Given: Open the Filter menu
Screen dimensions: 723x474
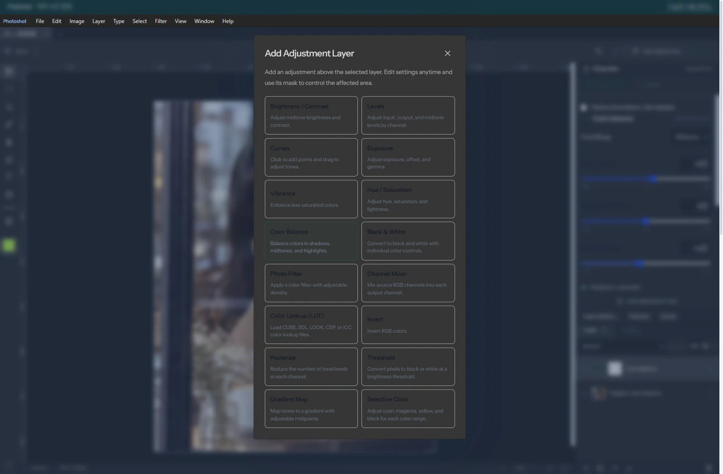Looking at the screenshot, I should [x=161, y=21].
